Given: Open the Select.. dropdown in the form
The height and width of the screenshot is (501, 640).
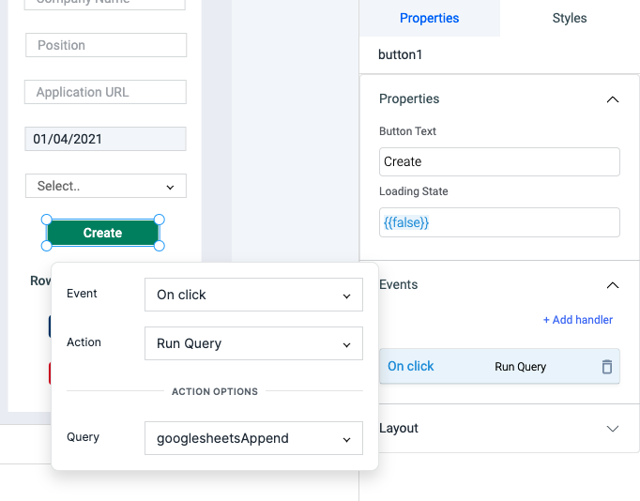Looking at the screenshot, I should click(x=105, y=186).
